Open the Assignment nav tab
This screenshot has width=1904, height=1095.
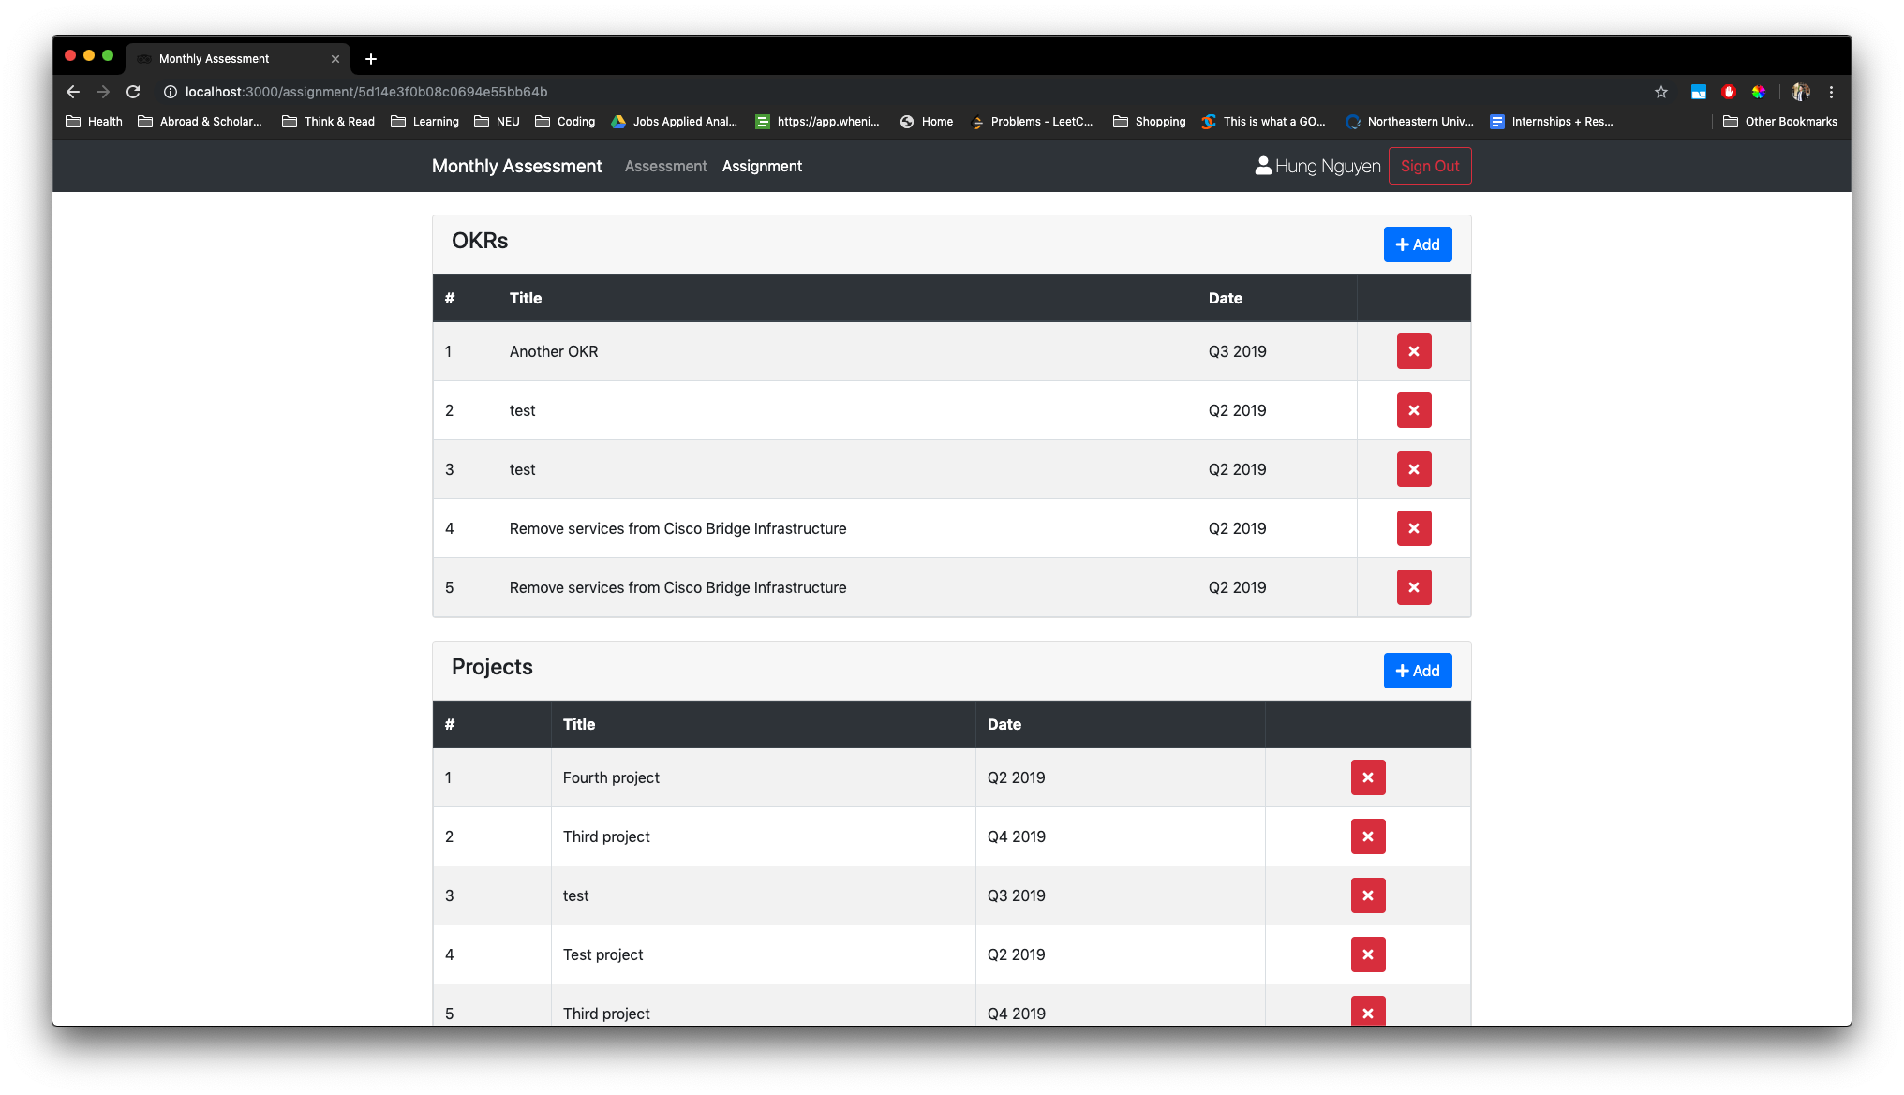(762, 166)
